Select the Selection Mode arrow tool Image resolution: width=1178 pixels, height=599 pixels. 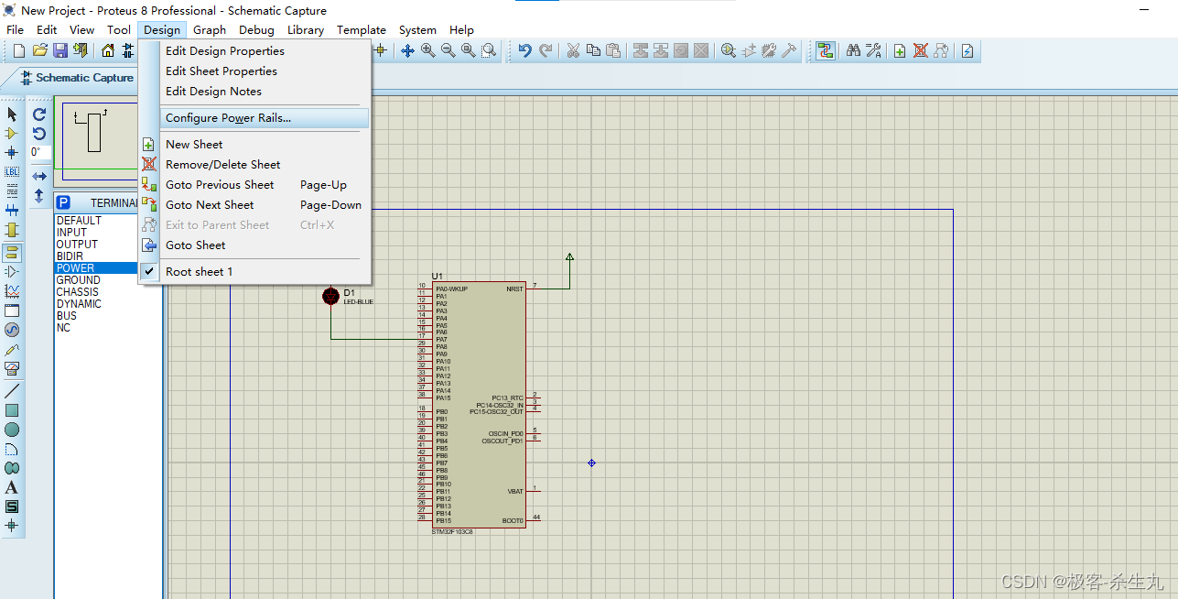click(12, 114)
